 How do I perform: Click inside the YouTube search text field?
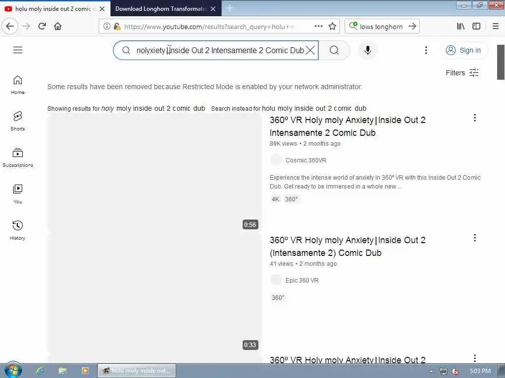[219, 50]
